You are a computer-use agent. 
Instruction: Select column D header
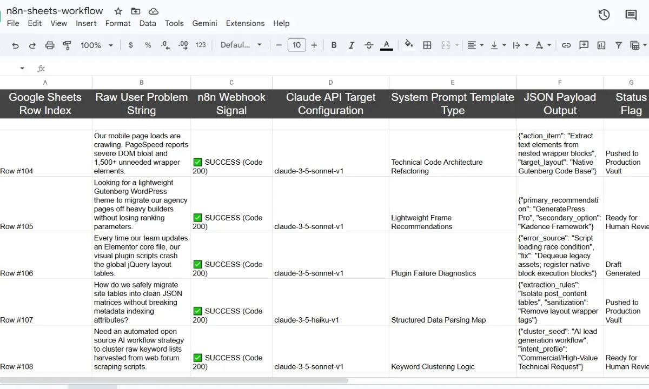(330, 83)
